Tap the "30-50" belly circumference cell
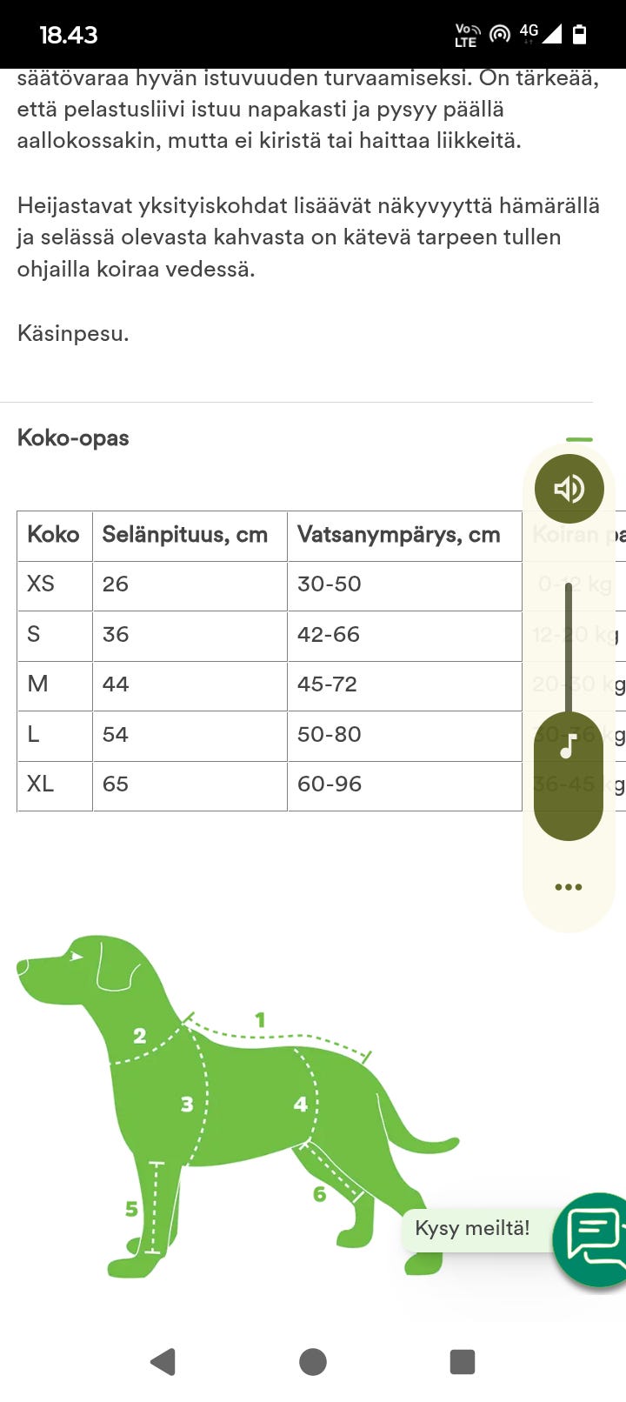The image size is (626, 1402). tap(330, 584)
